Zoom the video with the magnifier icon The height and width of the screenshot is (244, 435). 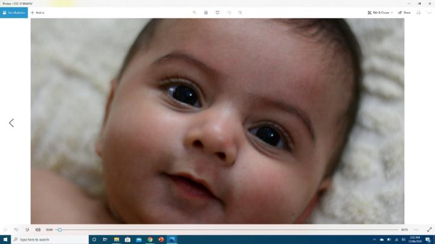[x=195, y=13]
